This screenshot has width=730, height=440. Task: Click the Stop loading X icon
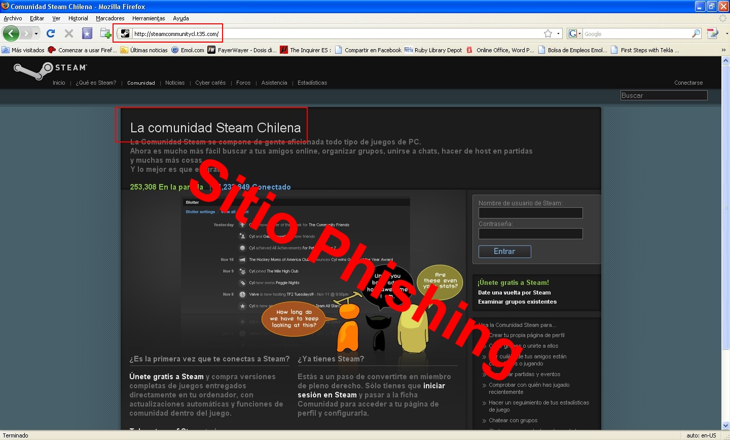pos(69,33)
